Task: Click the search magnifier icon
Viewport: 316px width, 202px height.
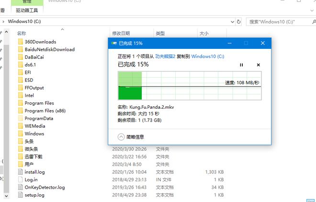Action: coord(314,22)
